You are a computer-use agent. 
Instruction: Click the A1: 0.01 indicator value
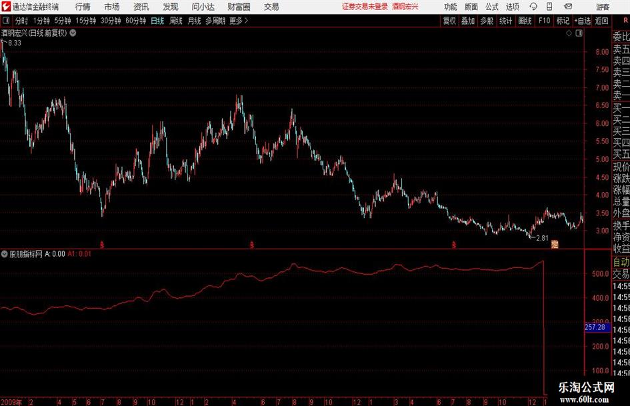[79, 253]
